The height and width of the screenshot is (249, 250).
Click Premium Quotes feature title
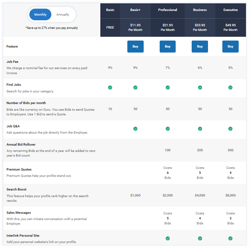click(x=19, y=170)
